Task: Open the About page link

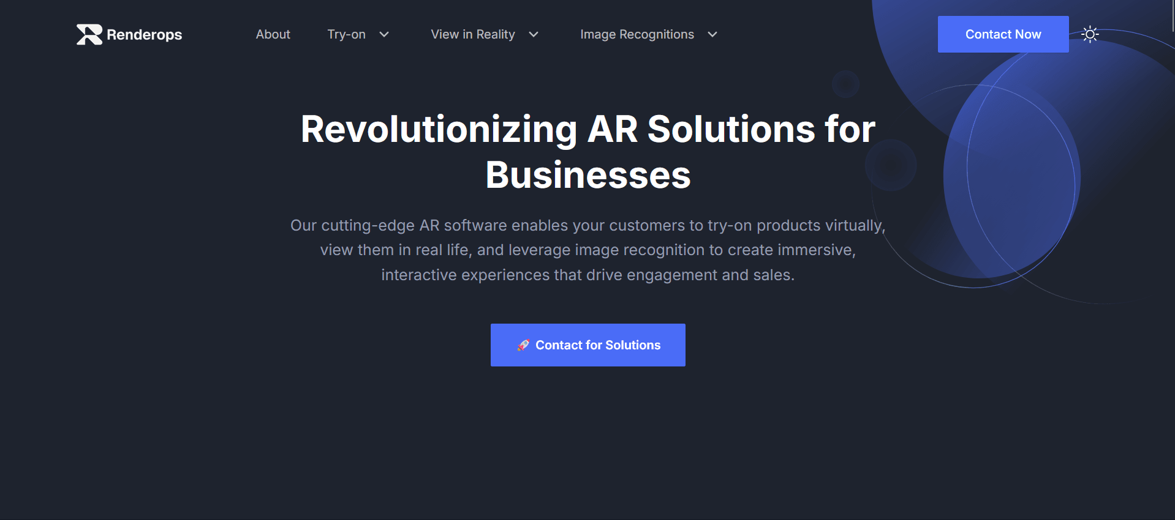Action: 273,34
